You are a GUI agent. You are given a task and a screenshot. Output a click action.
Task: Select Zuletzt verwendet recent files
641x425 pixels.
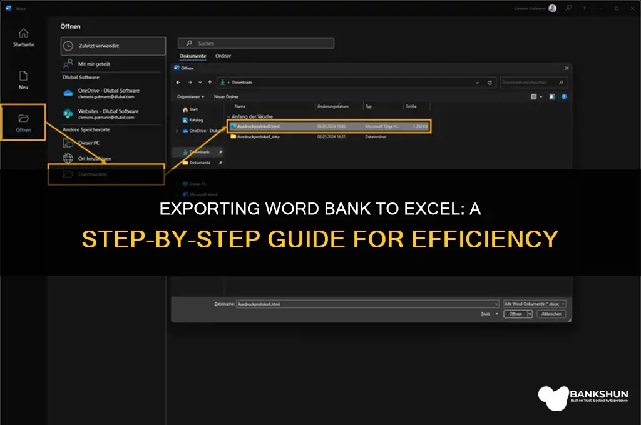[113, 46]
